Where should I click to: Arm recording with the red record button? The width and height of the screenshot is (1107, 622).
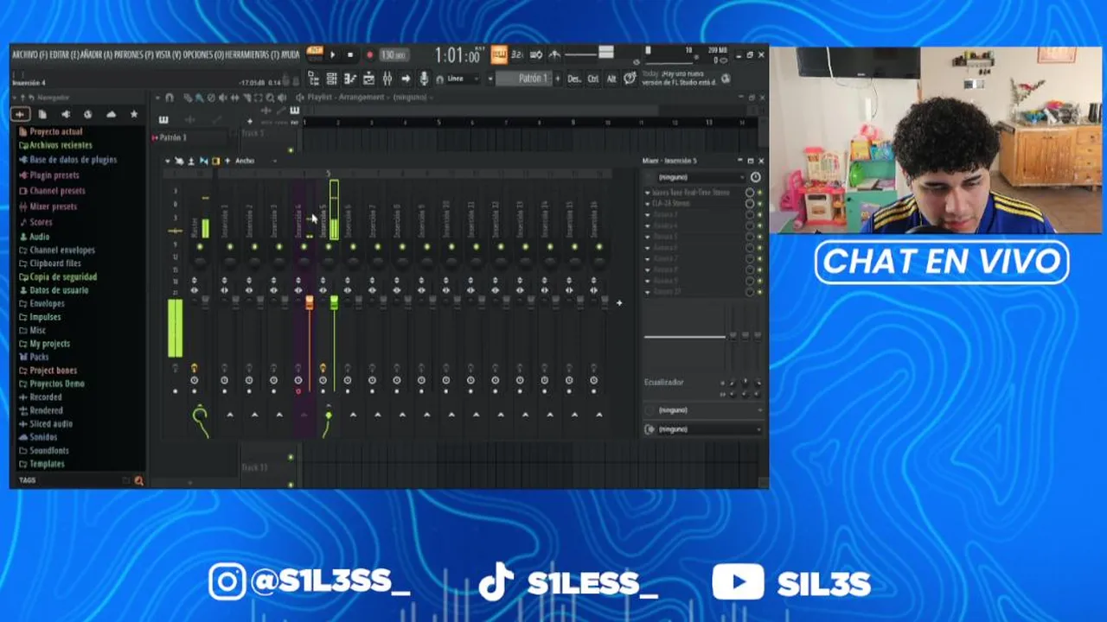point(369,55)
